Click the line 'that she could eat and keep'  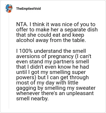tap(50, 35)
